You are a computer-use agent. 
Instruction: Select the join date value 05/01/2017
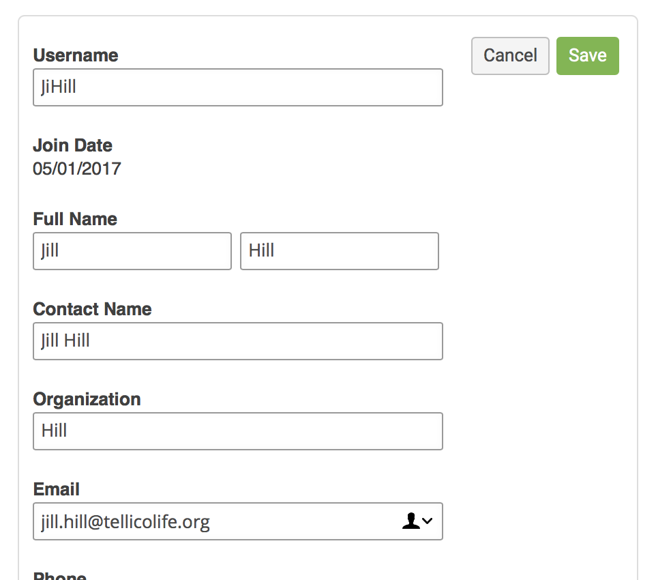77,169
